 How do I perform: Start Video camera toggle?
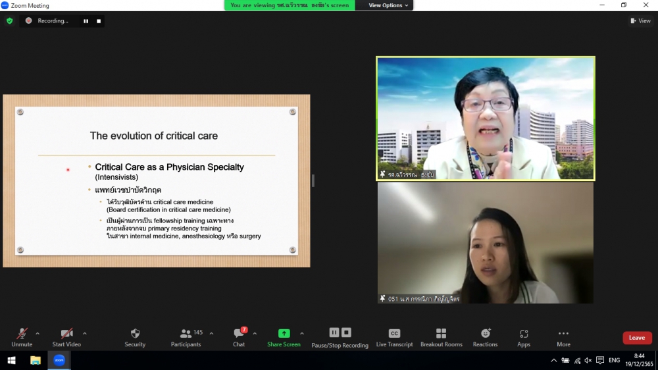coord(66,337)
